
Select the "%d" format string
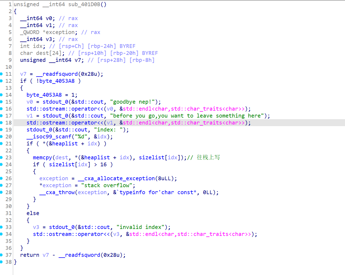pos(81,137)
